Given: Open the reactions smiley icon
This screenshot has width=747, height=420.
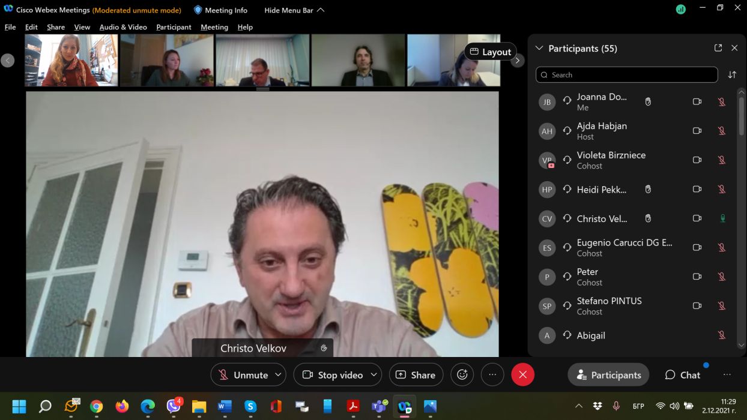Looking at the screenshot, I should tap(462, 374).
